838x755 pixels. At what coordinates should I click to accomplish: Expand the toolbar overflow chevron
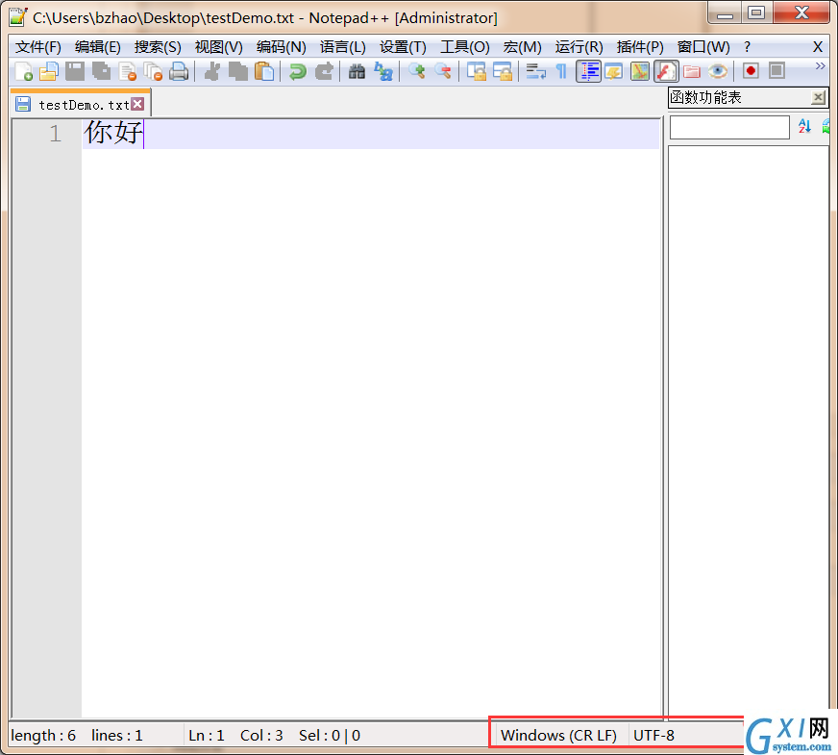pos(821,65)
